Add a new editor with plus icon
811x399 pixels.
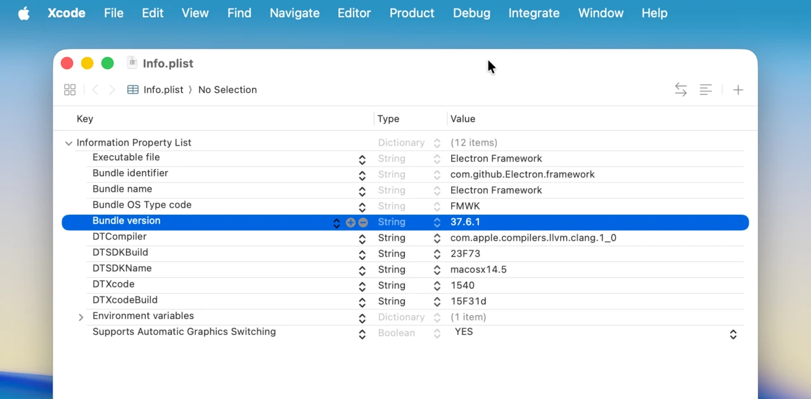click(x=738, y=89)
